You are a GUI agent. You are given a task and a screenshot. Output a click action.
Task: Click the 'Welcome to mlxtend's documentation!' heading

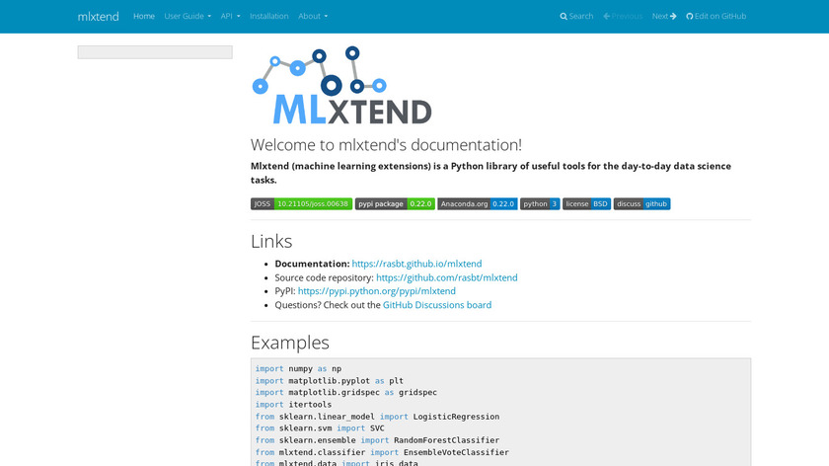[x=386, y=145]
